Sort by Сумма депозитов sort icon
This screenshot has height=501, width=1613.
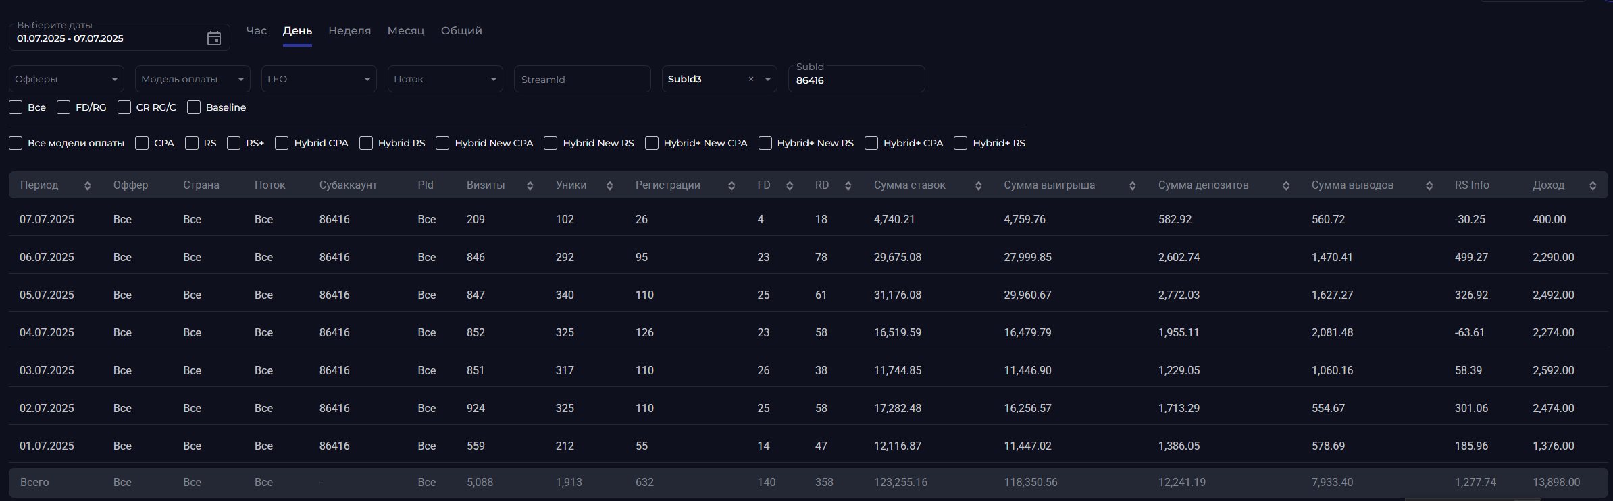(1286, 185)
